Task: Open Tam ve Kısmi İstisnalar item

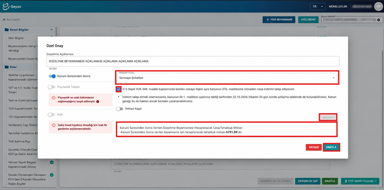Action: pos(23,101)
